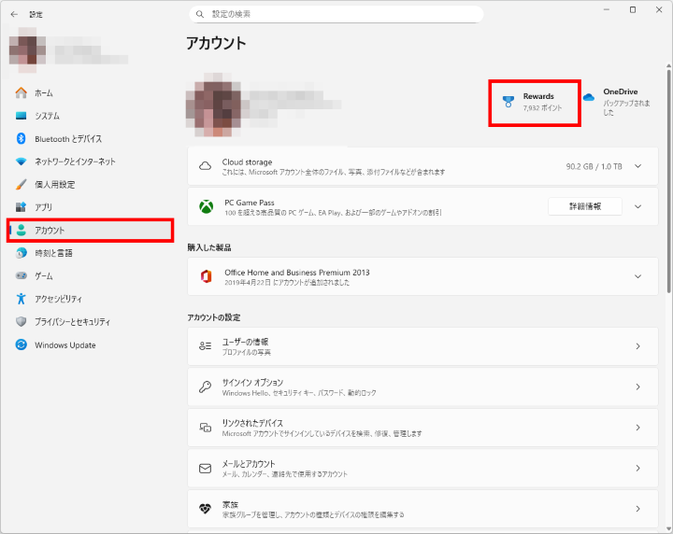This screenshot has height=534, width=673.
Task: Open the リンクされたデバイス settings row
Action: [422, 428]
